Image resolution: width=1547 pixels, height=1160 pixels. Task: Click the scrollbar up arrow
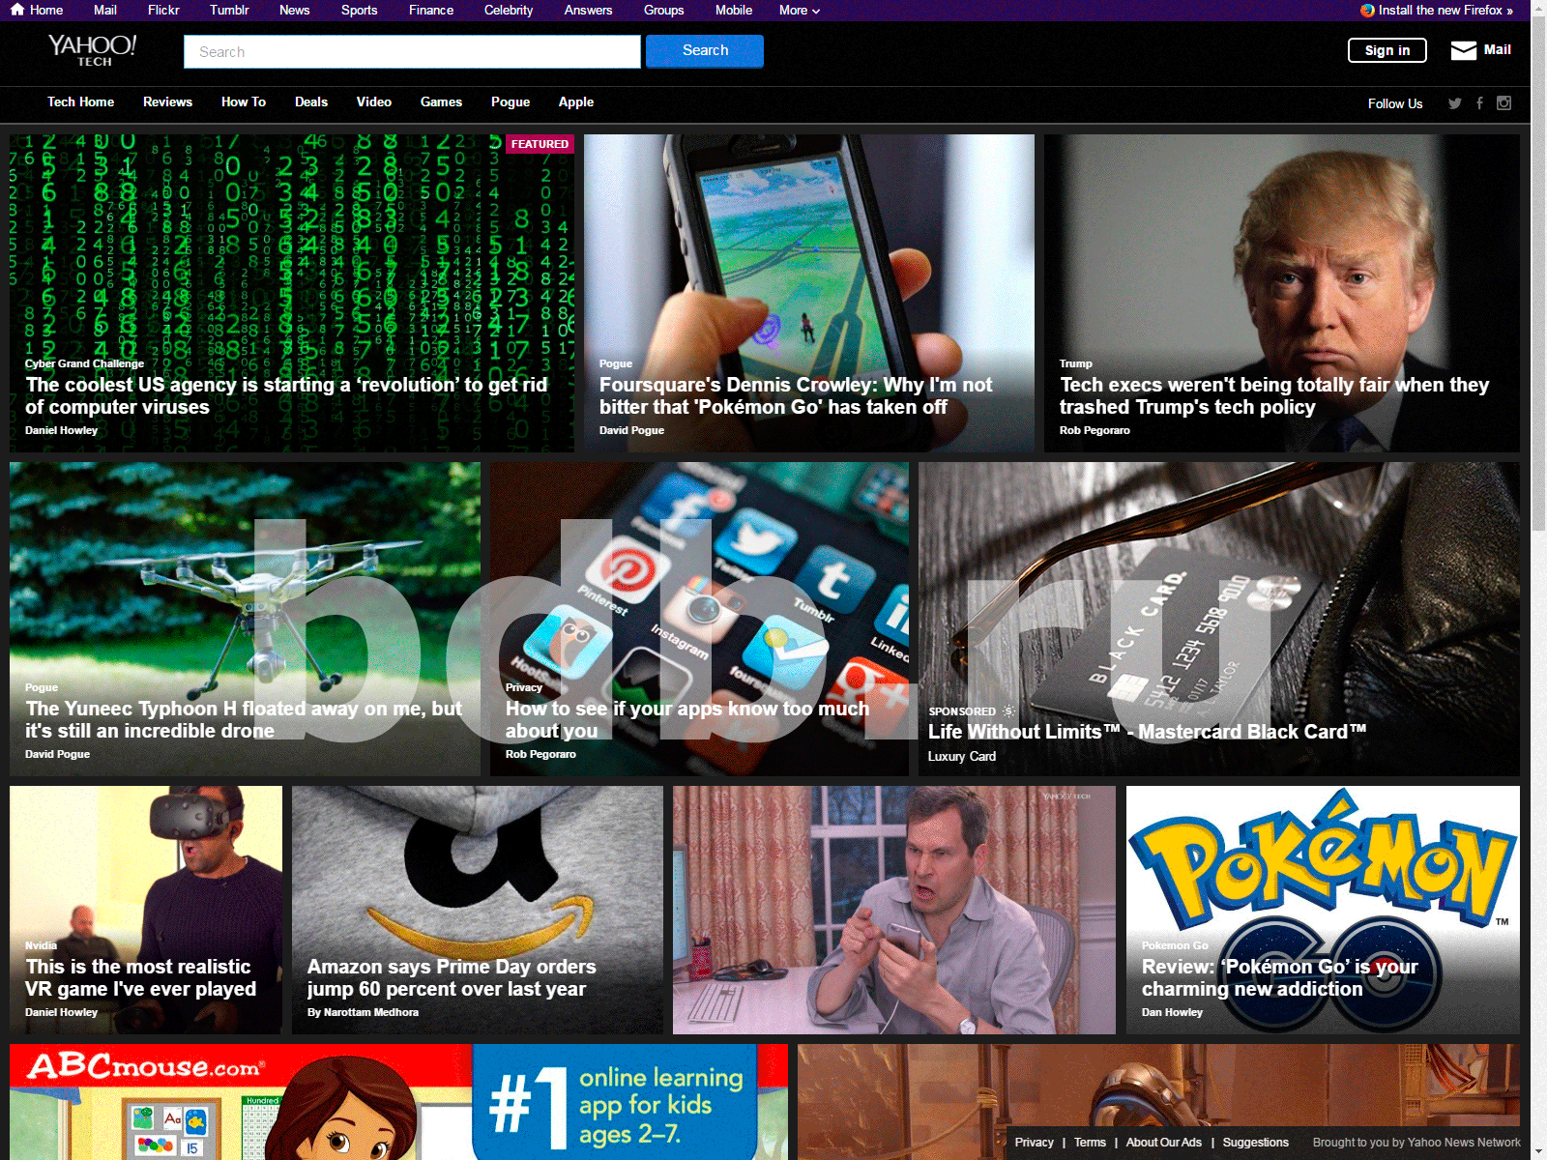click(1539, 10)
